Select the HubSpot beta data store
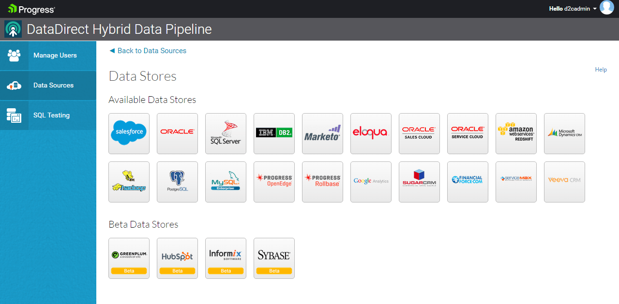This screenshot has height=304, width=619. coord(177,258)
